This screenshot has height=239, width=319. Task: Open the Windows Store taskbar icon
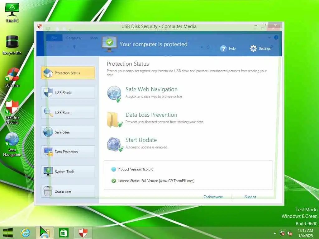64,233
